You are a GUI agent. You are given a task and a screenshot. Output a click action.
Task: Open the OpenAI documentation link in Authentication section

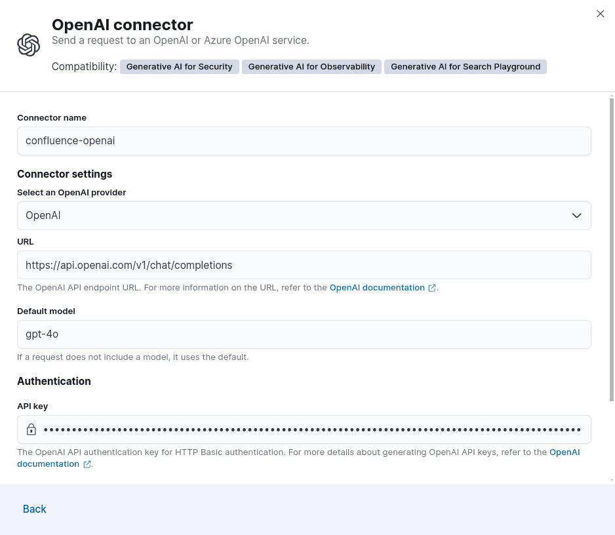click(x=565, y=452)
